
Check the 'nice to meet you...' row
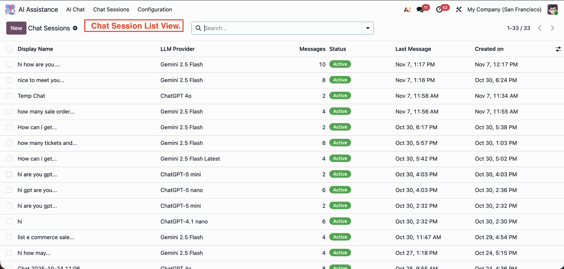tap(9, 80)
